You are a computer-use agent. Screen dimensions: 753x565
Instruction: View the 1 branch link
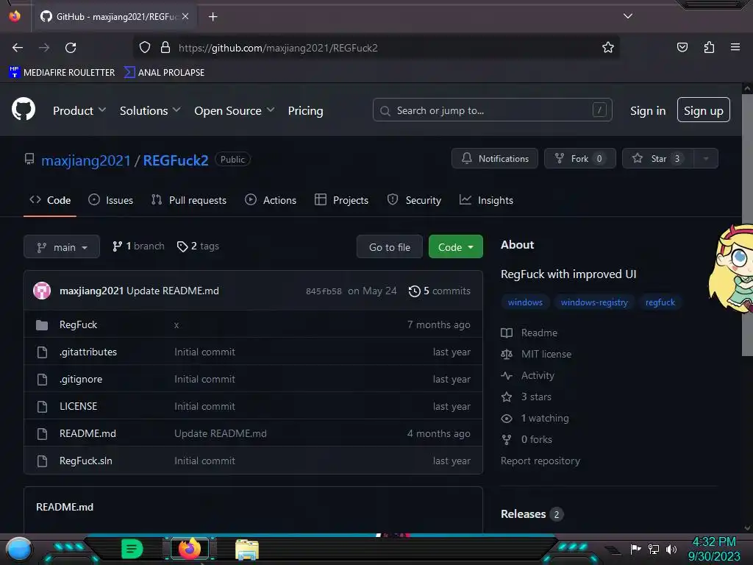[x=138, y=246]
